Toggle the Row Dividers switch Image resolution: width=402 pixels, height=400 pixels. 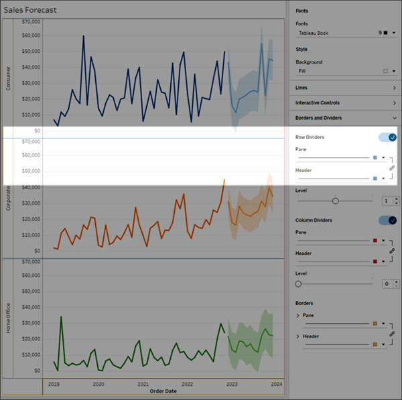click(387, 137)
